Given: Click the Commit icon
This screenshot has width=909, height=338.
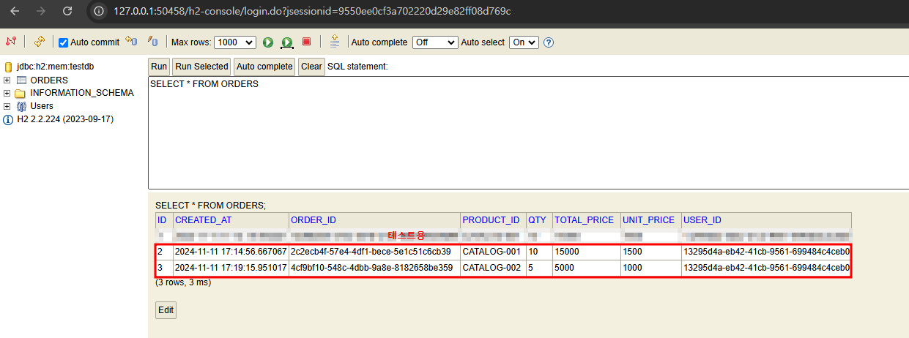Looking at the screenshot, I should point(152,42).
